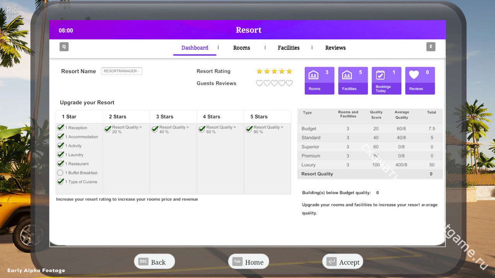Image resolution: width=495 pixels, height=278 pixels.
Task: Click the first Guests Reviews heart
Action: click(259, 83)
